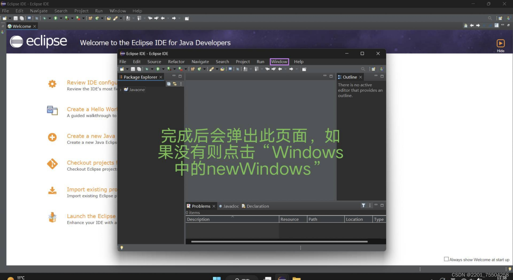Open the Open Task dropdown arrow in front window
Viewport: 513px width, 280px height.
point(217,69)
